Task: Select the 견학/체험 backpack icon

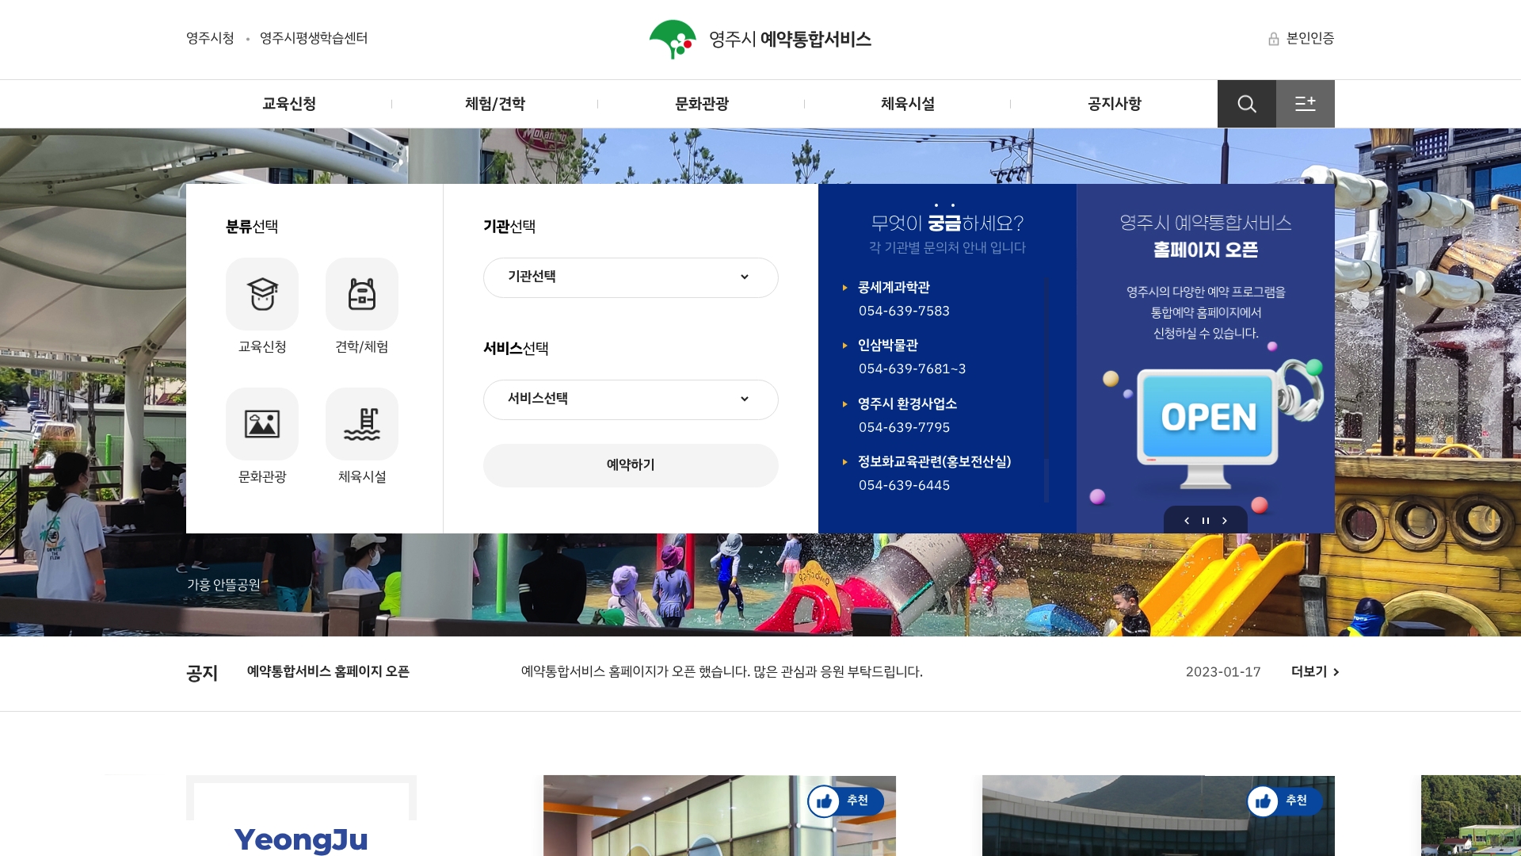Action: 362,294
